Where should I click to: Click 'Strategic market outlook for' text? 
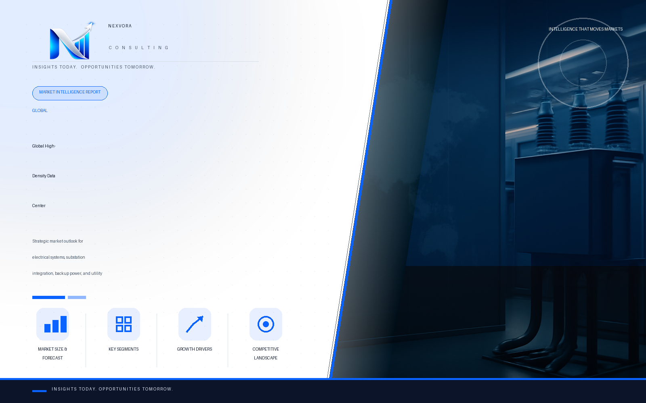(58, 241)
